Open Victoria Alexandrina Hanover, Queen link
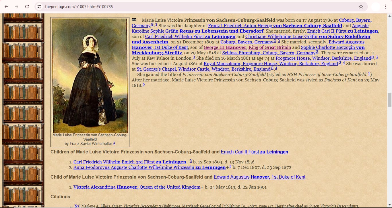This screenshot has height=208, width=392. coord(137,187)
